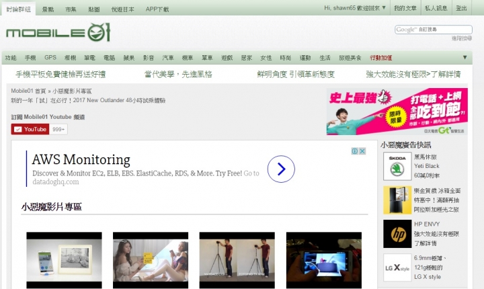Open the 貼圖 top menu item
Screen dimensions: 484x289
(94, 9)
